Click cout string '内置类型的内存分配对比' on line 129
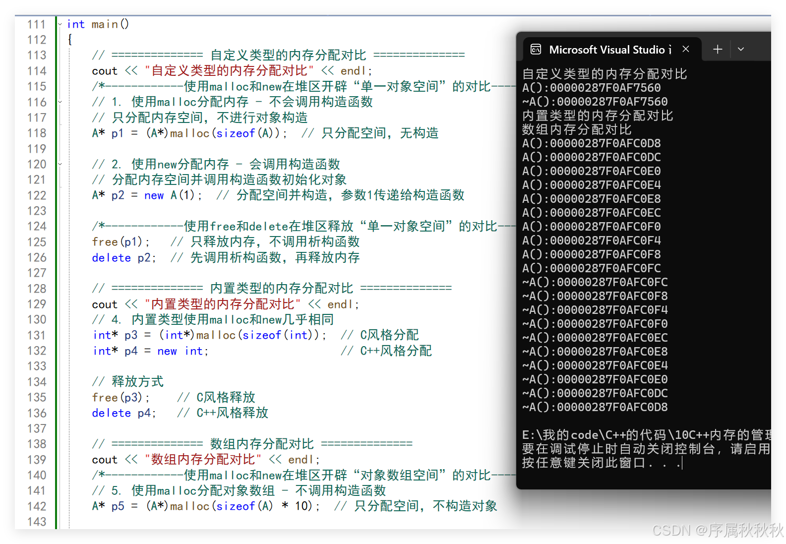The height and width of the screenshot is (544, 786). coord(223,304)
